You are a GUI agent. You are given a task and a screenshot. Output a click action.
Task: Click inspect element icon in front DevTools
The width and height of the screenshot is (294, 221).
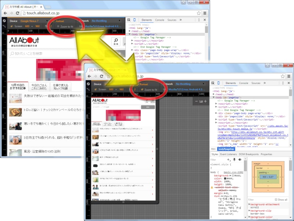pos(212,83)
